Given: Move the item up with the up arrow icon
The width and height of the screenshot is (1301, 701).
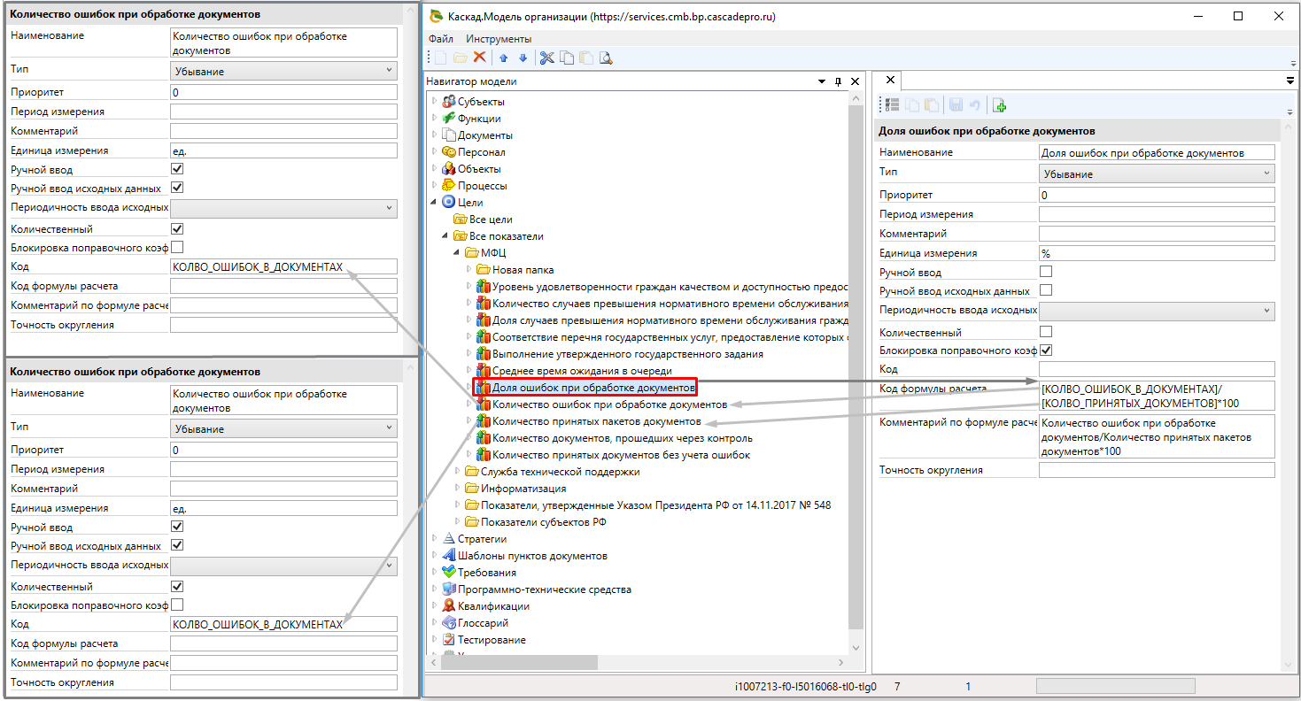Looking at the screenshot, I should click(x=503, y=58).
